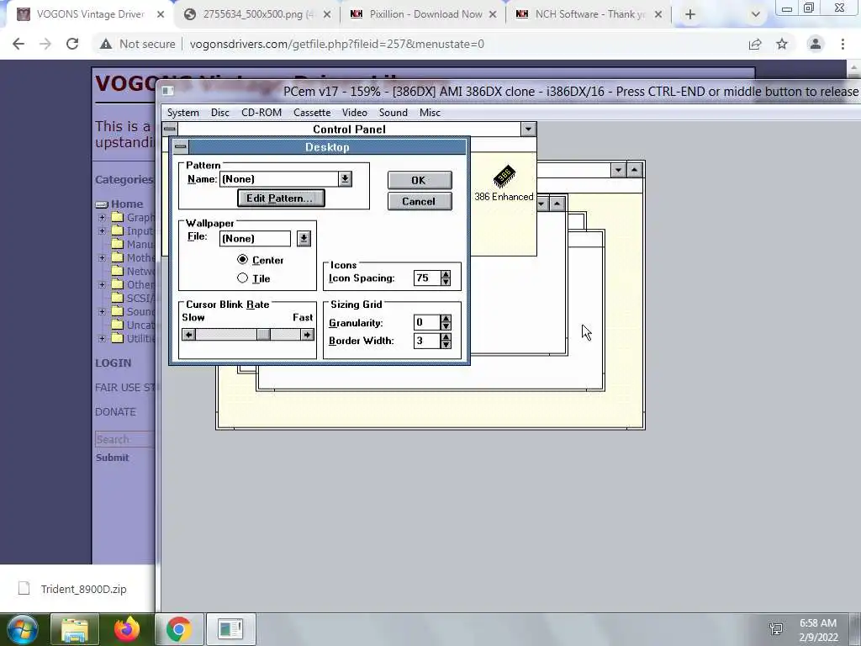The height and width of the screenshot is (646, 861).
Task: Open the PCem Sound menu
Action: (394, 113)
